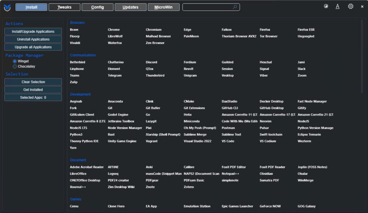
Task: Go to the MicroWin tab
Action: pos(164,7)
